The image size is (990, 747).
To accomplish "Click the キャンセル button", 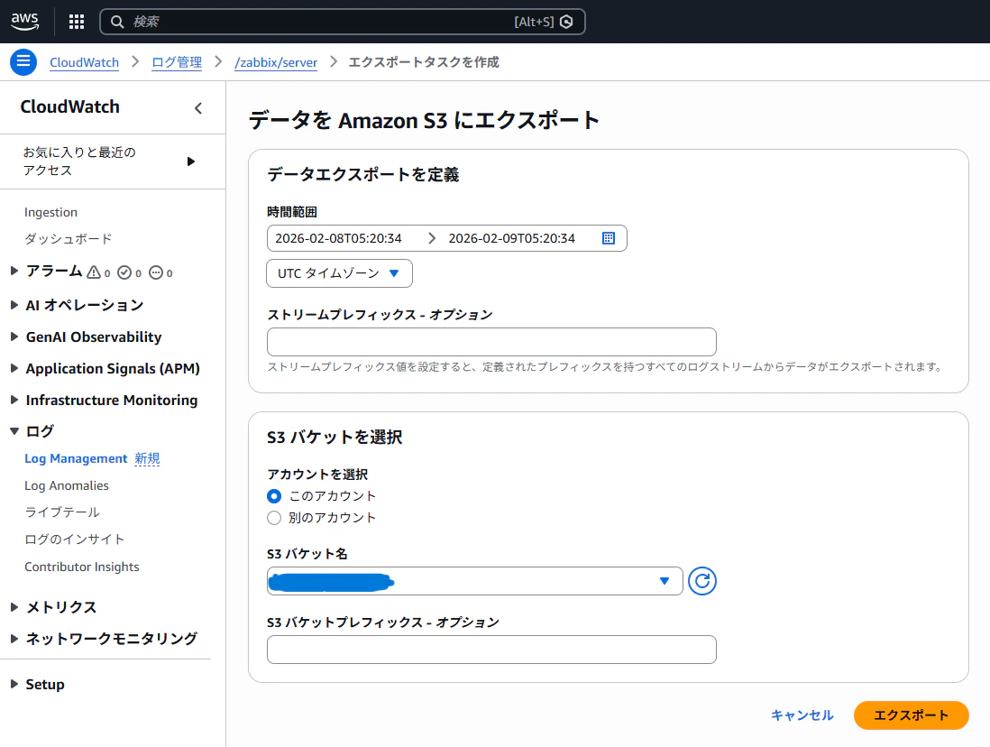I will [x=802, y=715].
